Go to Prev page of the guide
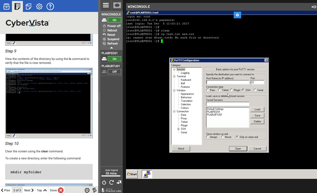 click(x=6, y=190)
